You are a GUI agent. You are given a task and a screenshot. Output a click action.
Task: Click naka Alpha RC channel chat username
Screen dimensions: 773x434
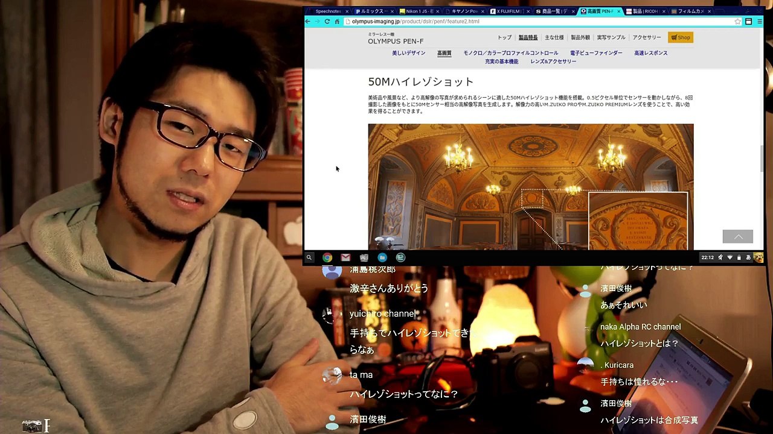coord(640,327)
